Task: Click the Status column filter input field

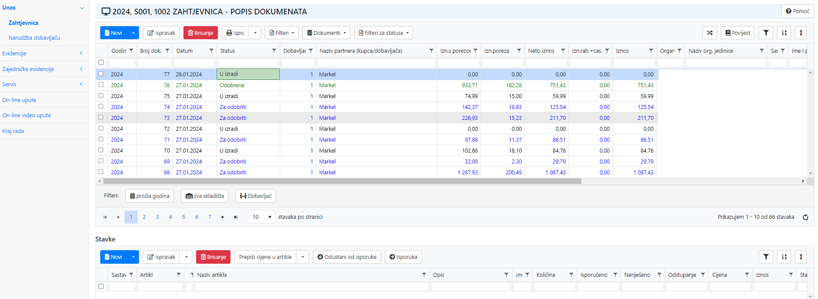Action: 248,63
